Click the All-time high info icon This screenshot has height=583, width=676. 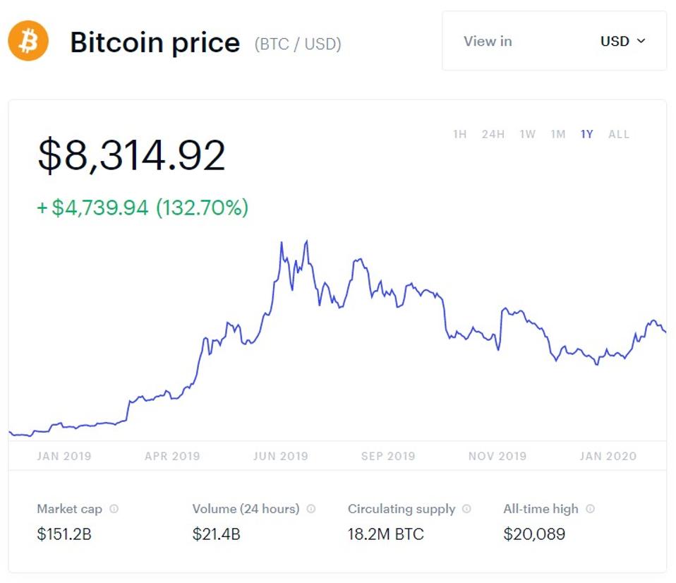click(590, 509)
